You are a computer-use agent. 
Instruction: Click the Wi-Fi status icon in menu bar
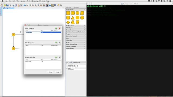[x=159, y=1]
